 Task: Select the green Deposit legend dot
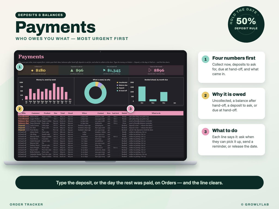point(117,88)
